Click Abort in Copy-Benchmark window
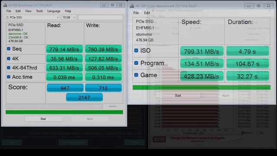 [x=225, y=95]
